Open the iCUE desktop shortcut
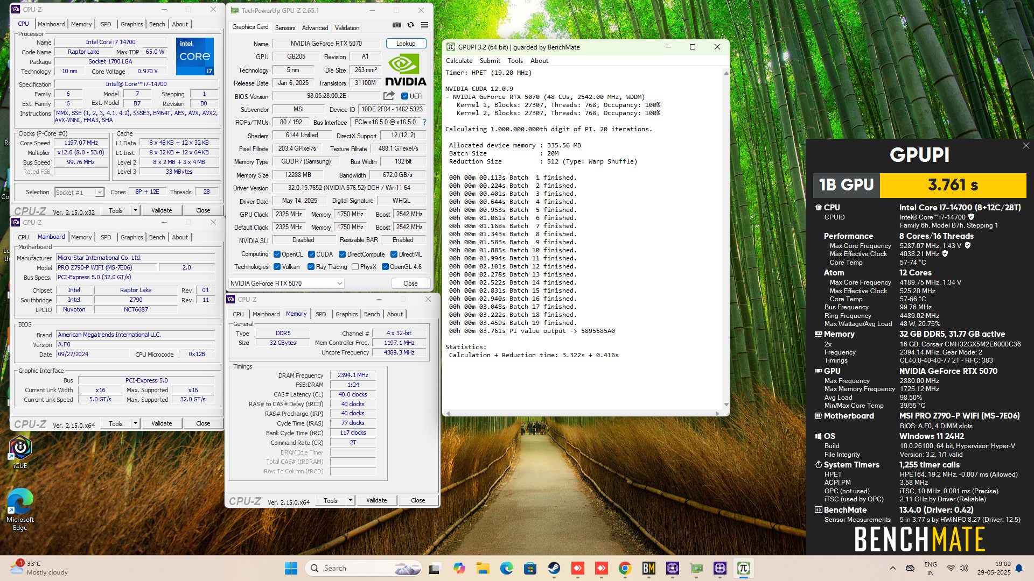Image resolution: width=1034 pixels, height=581 pixels. tap(20, 452)
